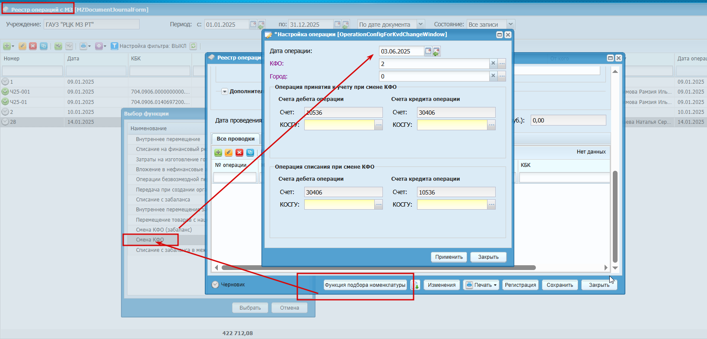The image size is (707, 339).
Task: Click the Номер column filter field
Action: tap(32, 71)
